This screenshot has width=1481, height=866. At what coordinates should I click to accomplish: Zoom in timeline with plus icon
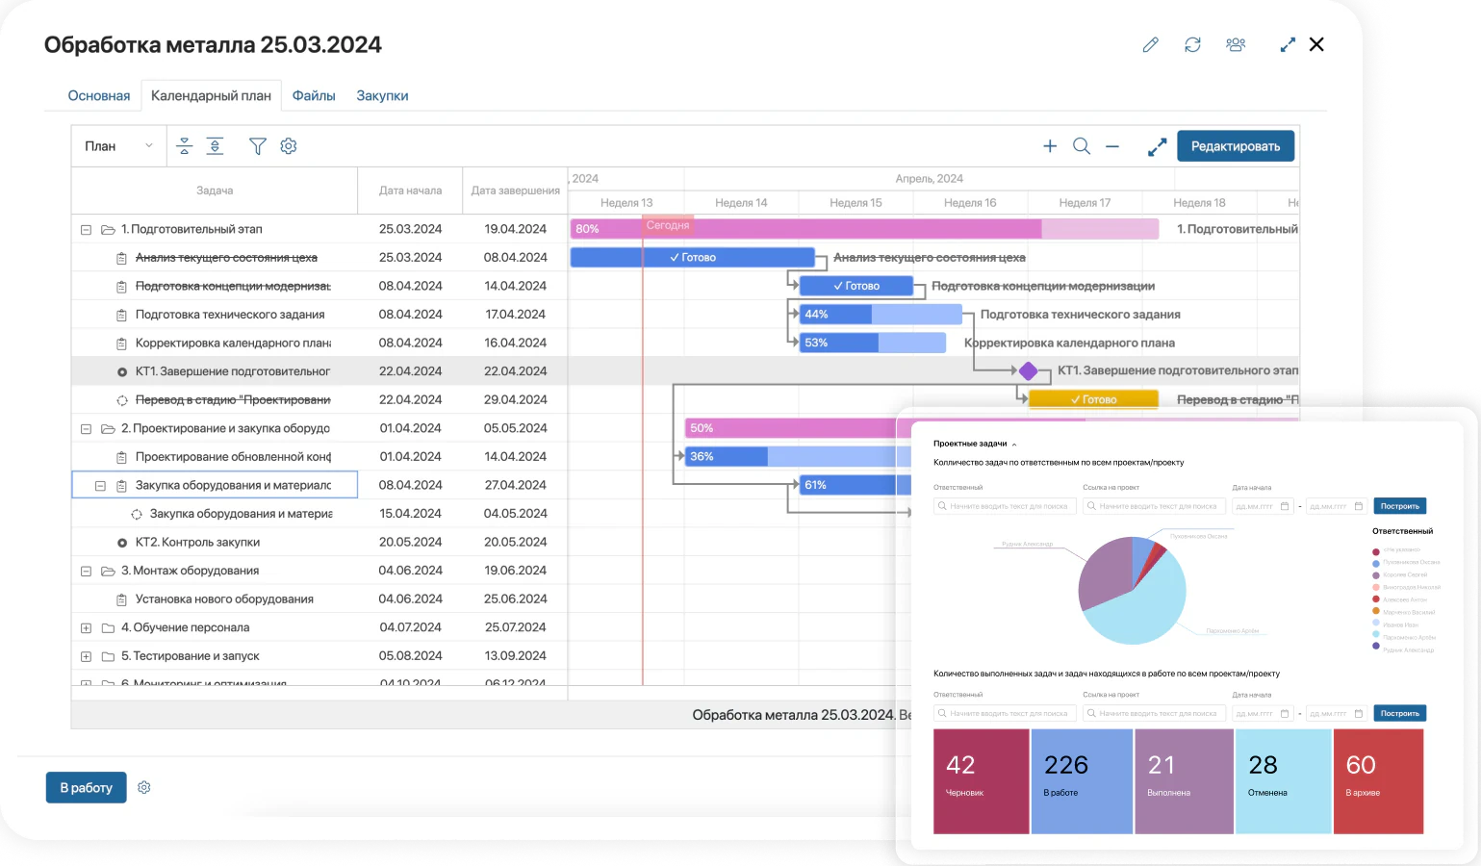(1050, 146)
